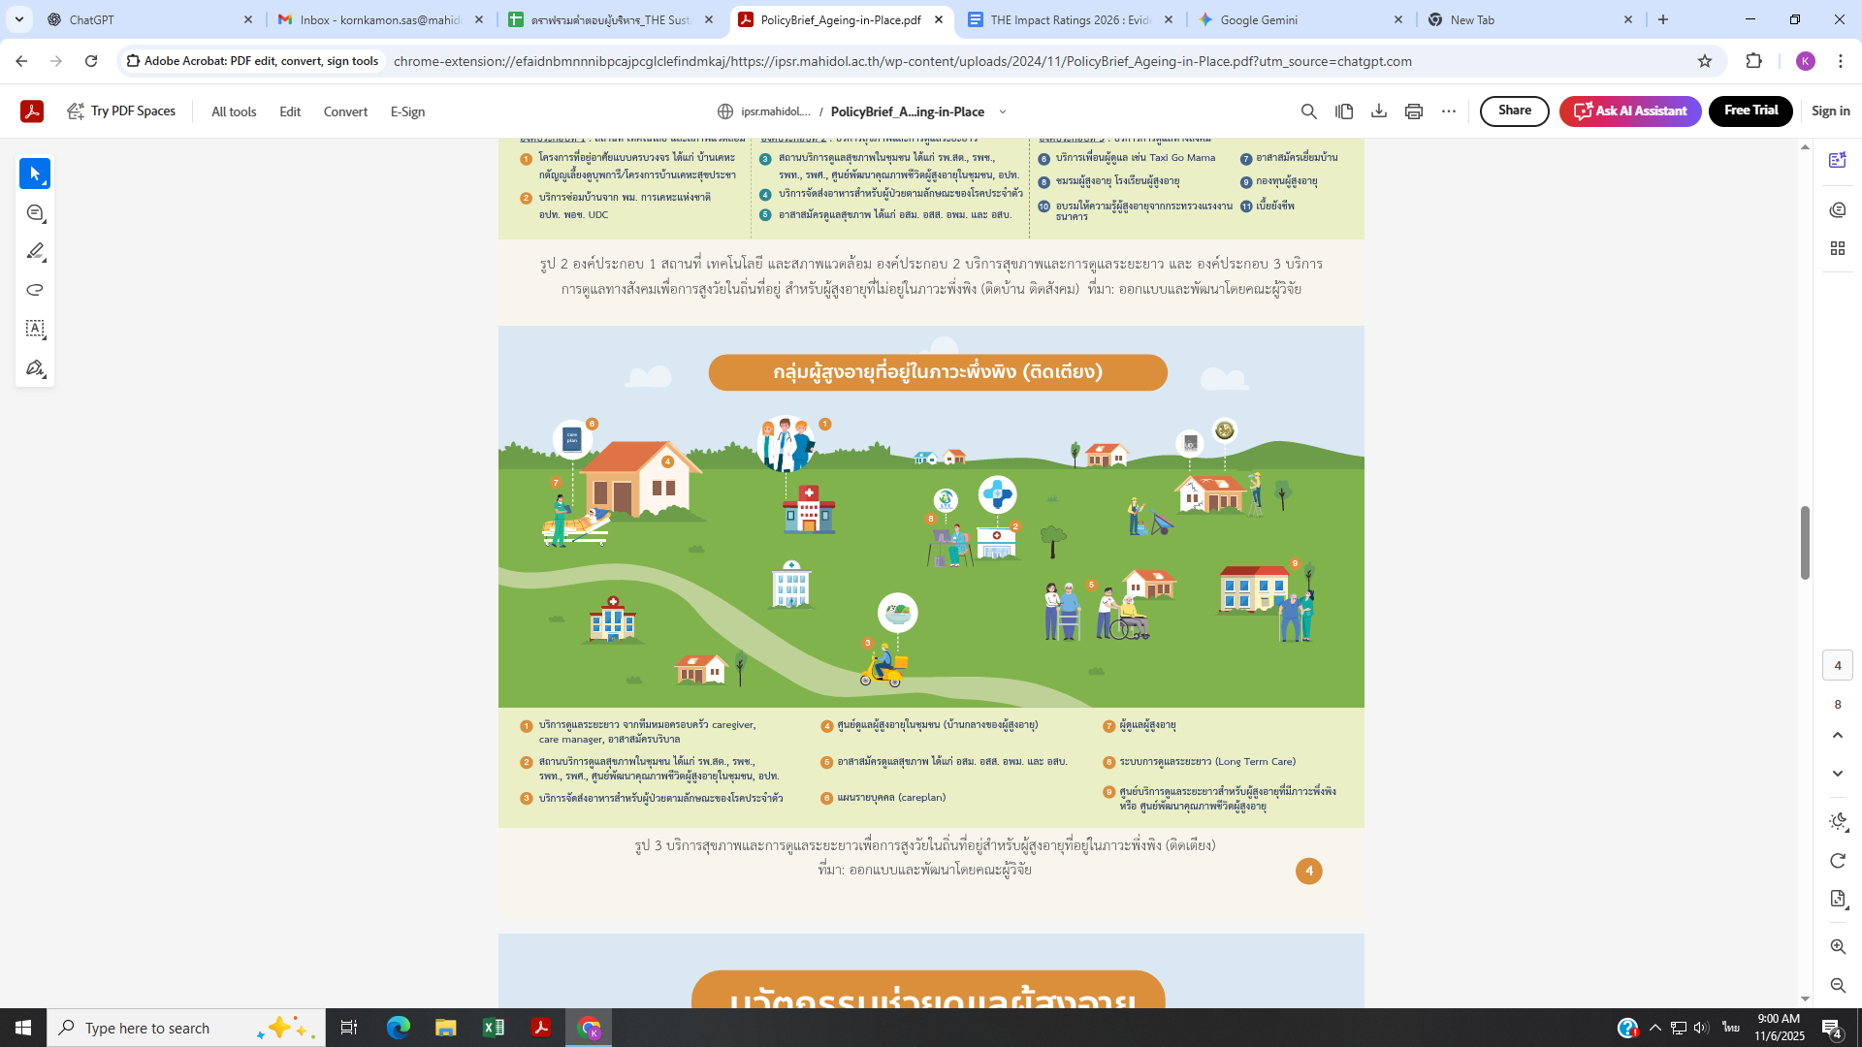1862x1047 pixels.
Task: Expand the document name dropdown chevron
Action: point(1003,111)
